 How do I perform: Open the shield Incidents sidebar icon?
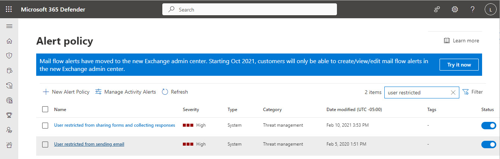click(x=9, y=56)
